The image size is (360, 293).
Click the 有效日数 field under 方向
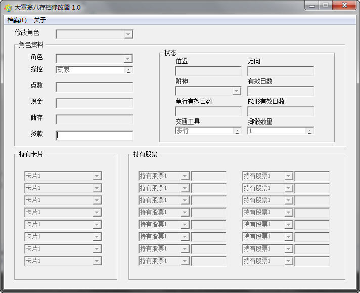[281, 91]
